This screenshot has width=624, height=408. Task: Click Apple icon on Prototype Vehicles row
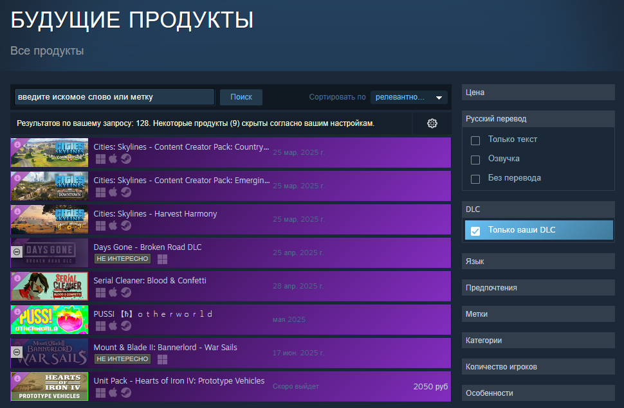click(x=113, y=393)
